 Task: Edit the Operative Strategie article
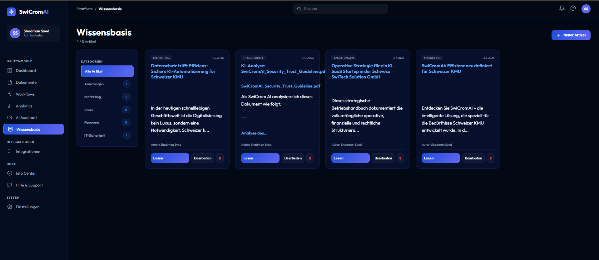click(383, 158)
